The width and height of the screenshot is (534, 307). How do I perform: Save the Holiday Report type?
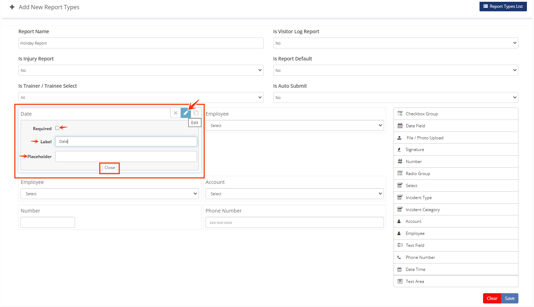point(510,298)
